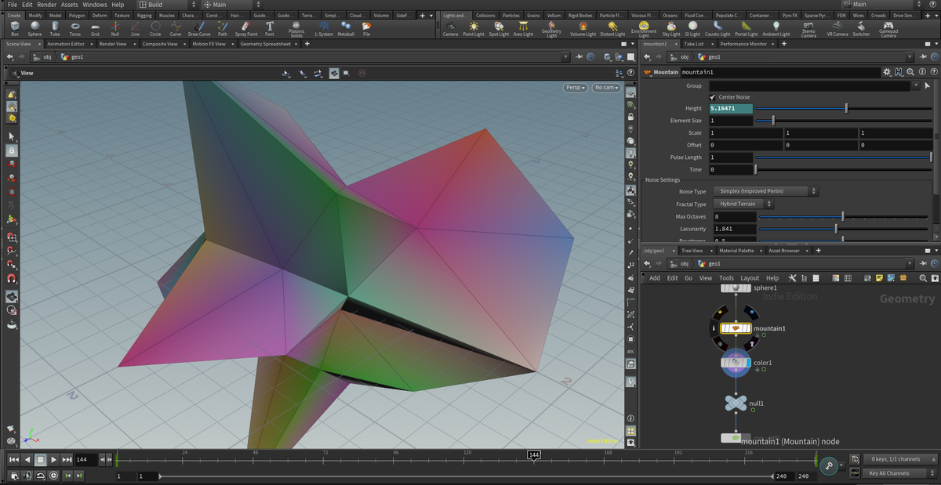Click the Element Size input field
941x485 pixels.
pos(730,121)
